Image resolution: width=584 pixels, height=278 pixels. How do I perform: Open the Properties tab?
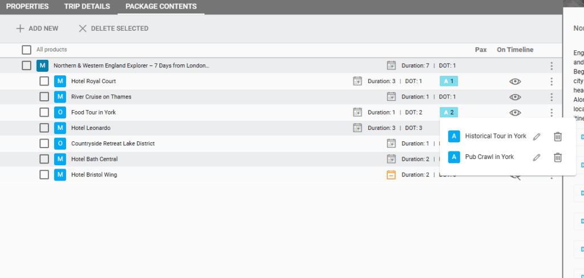tap(27, 7)
